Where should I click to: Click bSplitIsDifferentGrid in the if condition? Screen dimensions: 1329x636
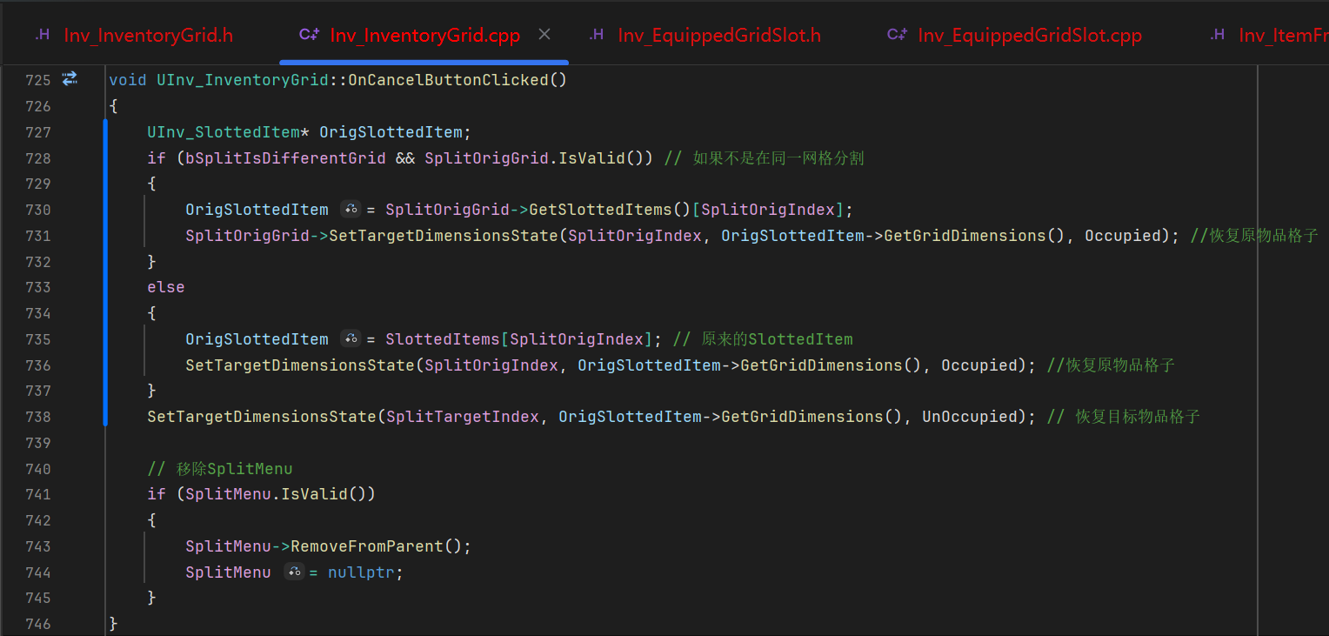285,158
